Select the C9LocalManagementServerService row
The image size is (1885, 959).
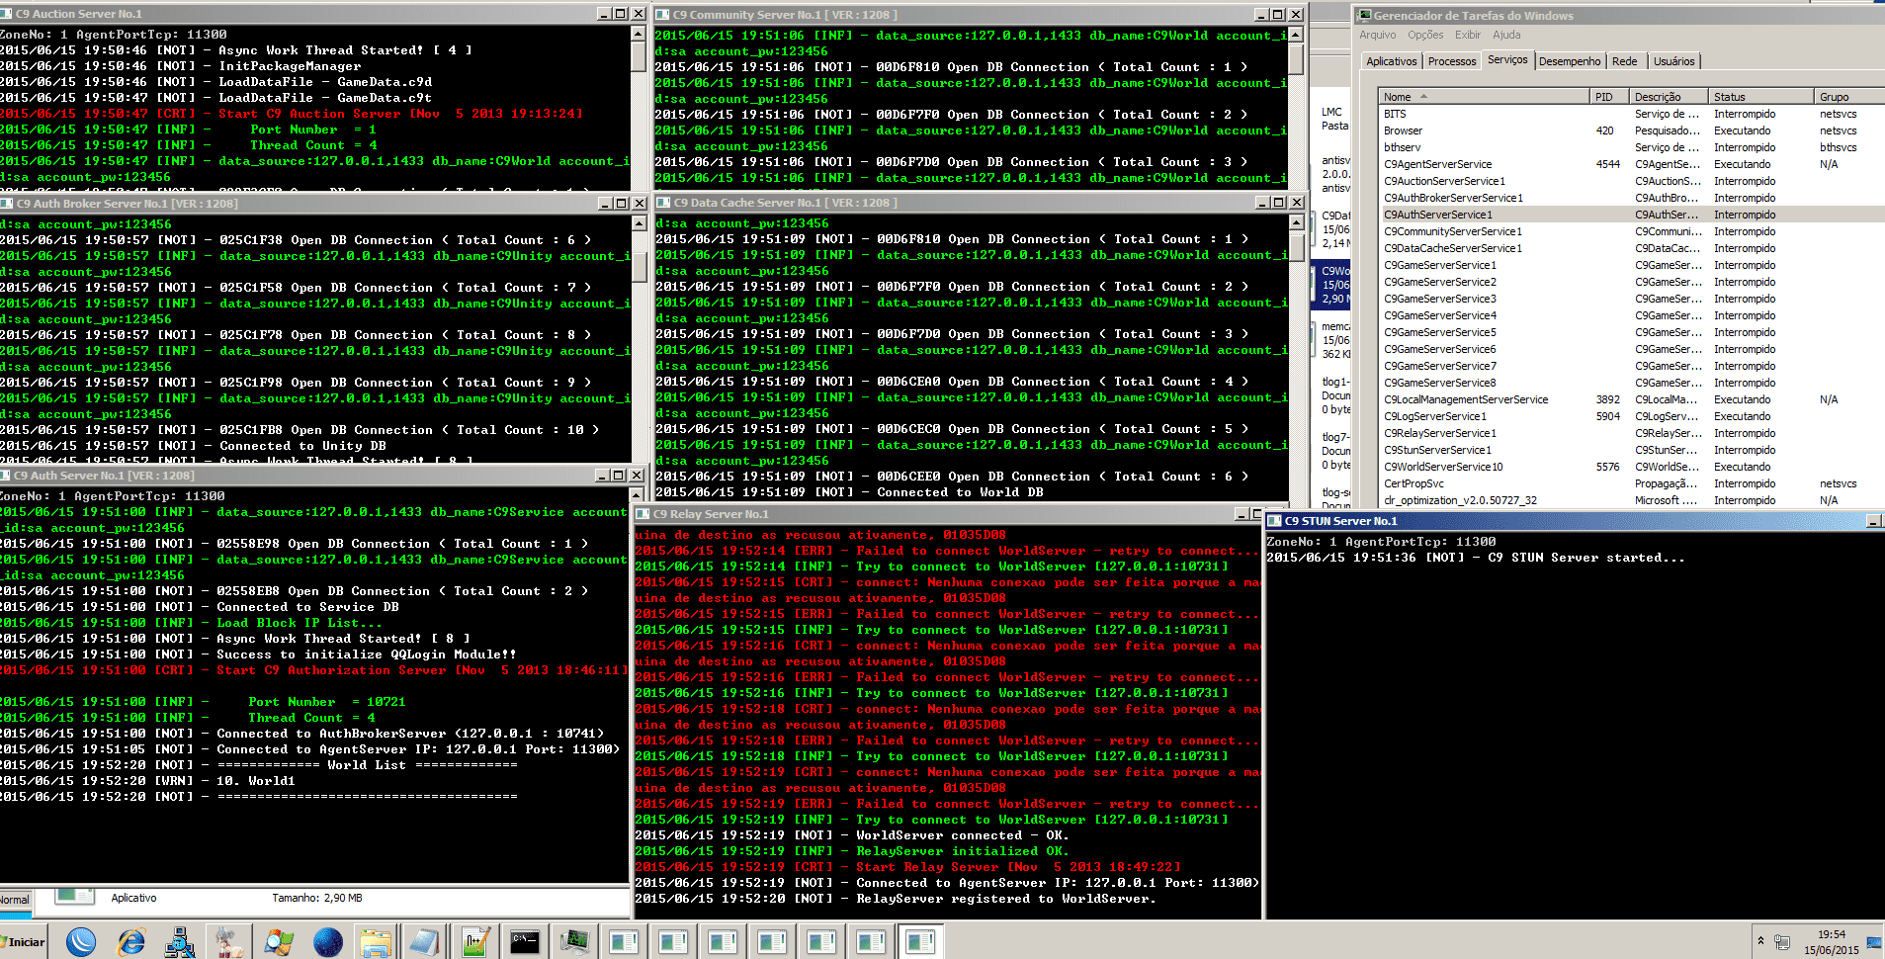pos(1632,399)
